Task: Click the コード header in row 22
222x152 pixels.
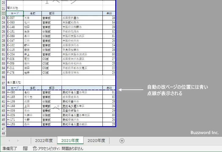Action: [x=15, y=13]
